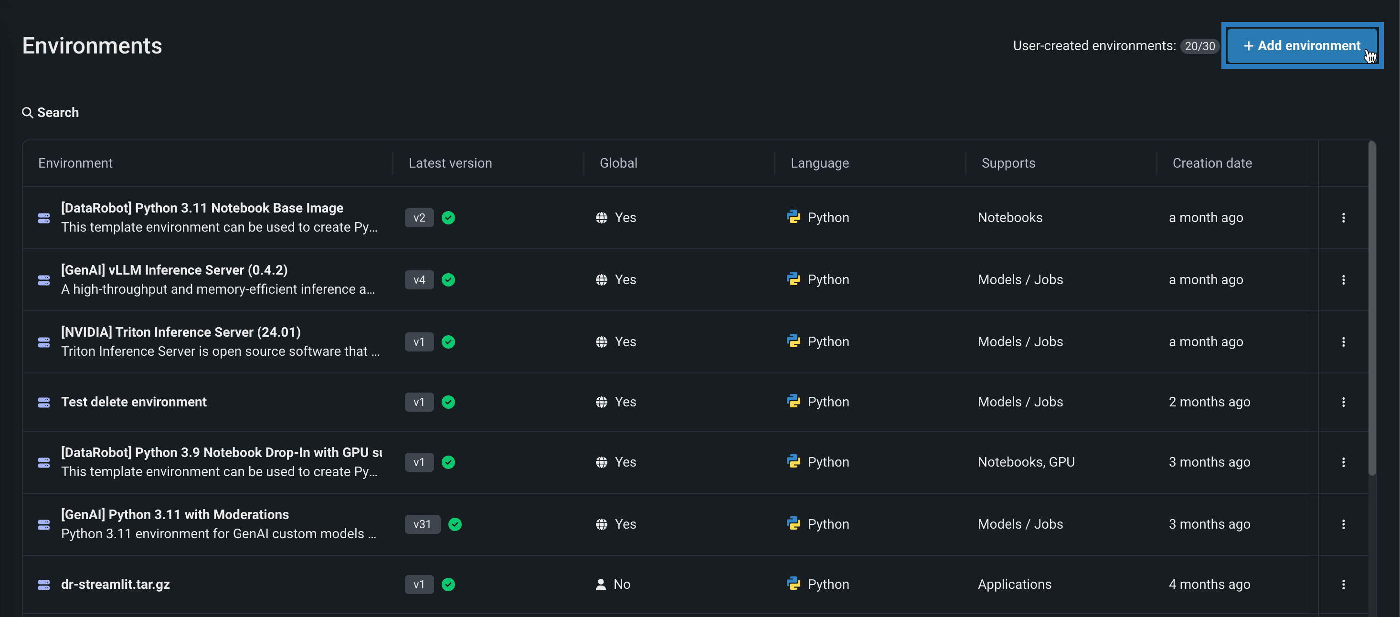The width and height of the screenshot is (1400, 617).
Task: Click the environment icon for Test delete environment
Action: tap(44, 402)
